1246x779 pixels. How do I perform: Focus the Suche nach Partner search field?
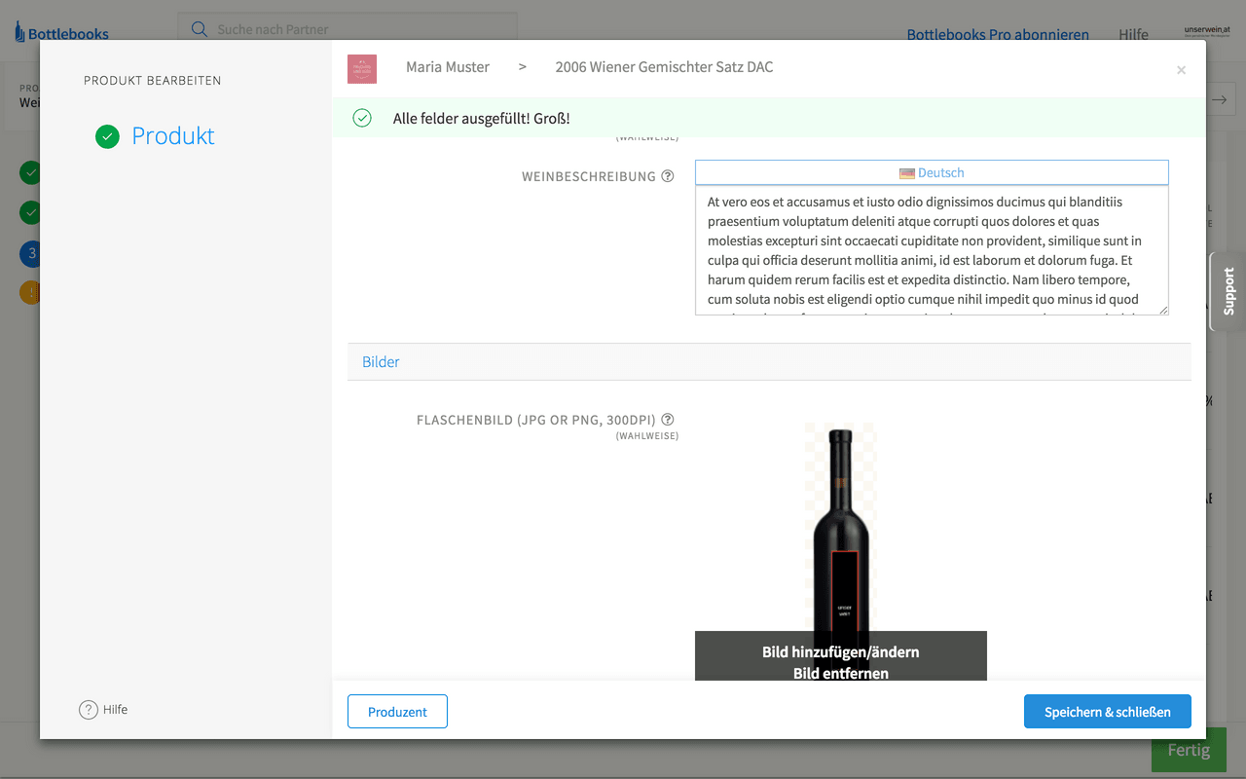tap(348, 29)
